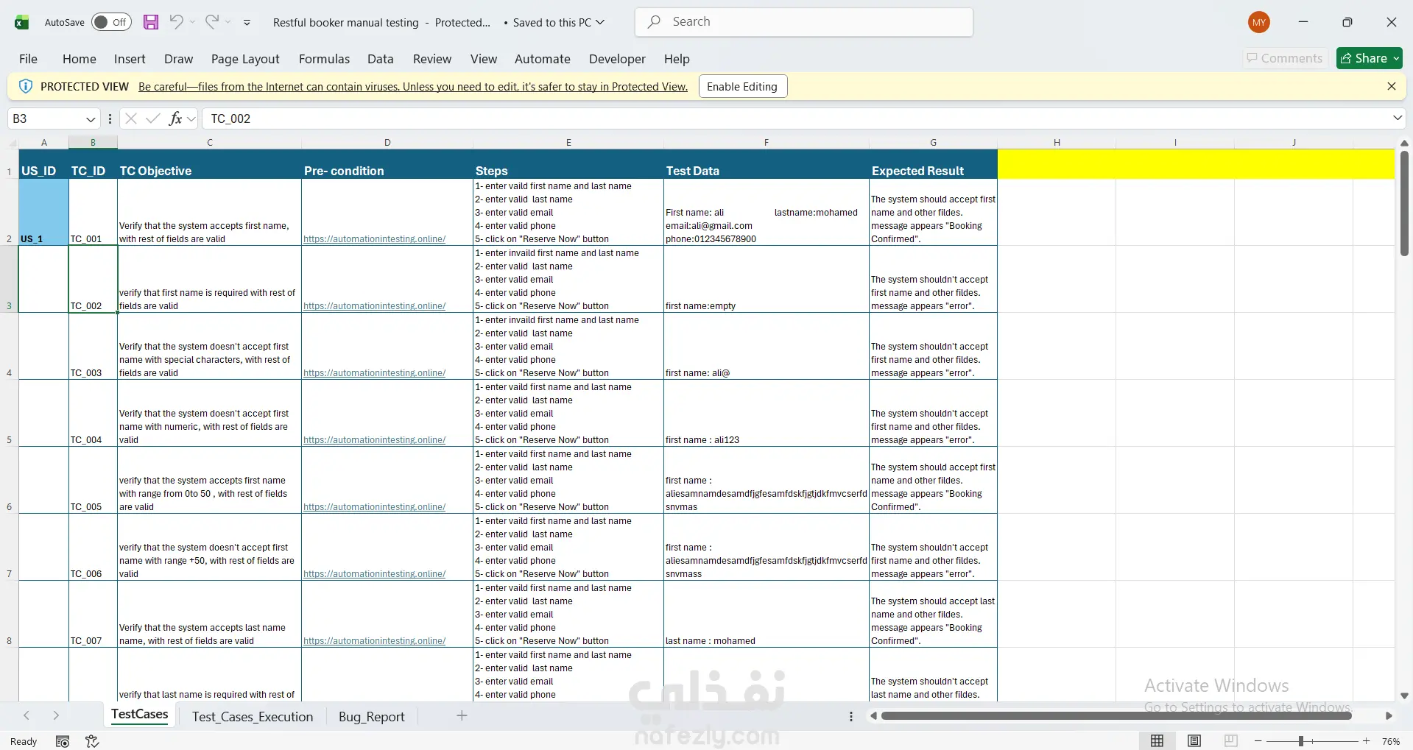Image resolution: width=1413 pixels, height=750 pixels.
Task: Switch to Normal view in status bar
Action: (x=1157, y=741)
